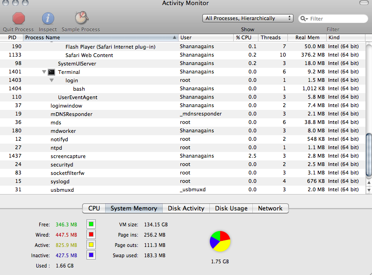Click the 1,012 KB memory value
This screenshot has width=372, height=275.
tap(314, 88)
